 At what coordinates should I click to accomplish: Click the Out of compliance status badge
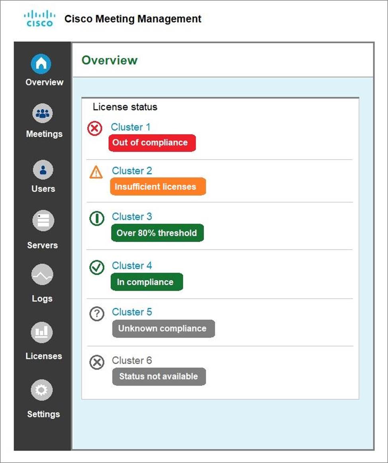pos(152,143)
